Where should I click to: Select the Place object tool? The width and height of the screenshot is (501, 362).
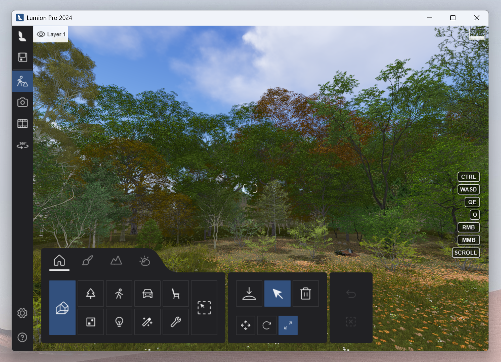click(x=249, y=294)
